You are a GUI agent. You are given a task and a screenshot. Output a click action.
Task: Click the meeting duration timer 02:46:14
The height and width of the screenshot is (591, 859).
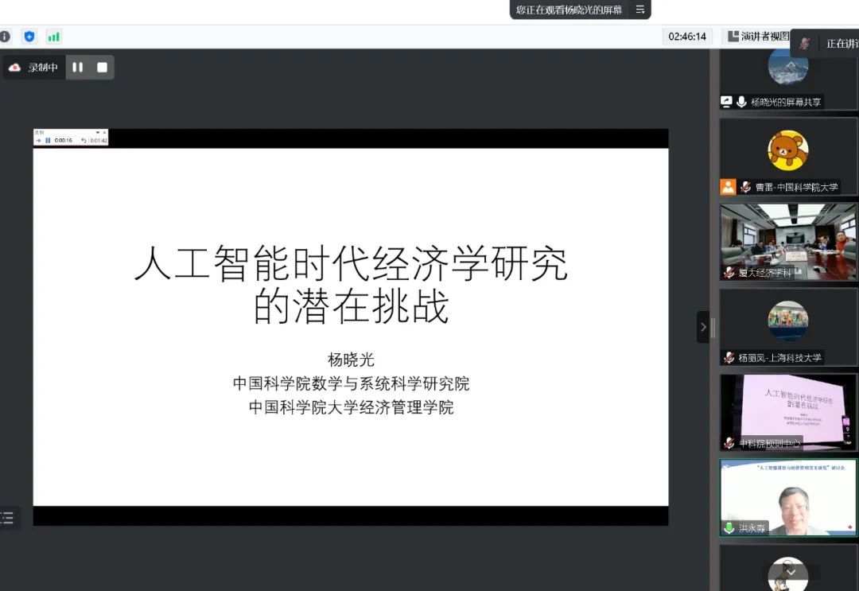[x=687, y=37]
